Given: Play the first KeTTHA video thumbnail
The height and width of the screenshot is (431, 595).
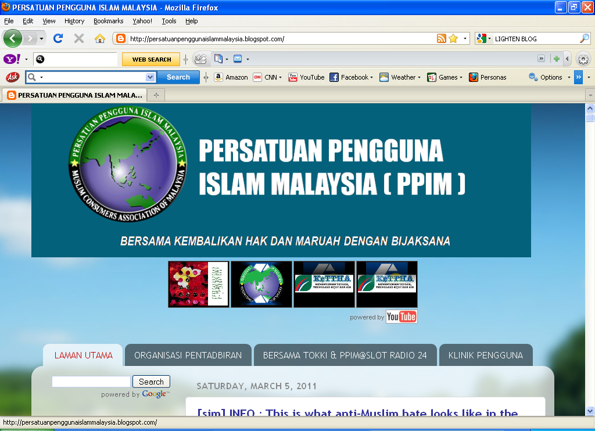Looking at the screenshot, I should point(324,284).
